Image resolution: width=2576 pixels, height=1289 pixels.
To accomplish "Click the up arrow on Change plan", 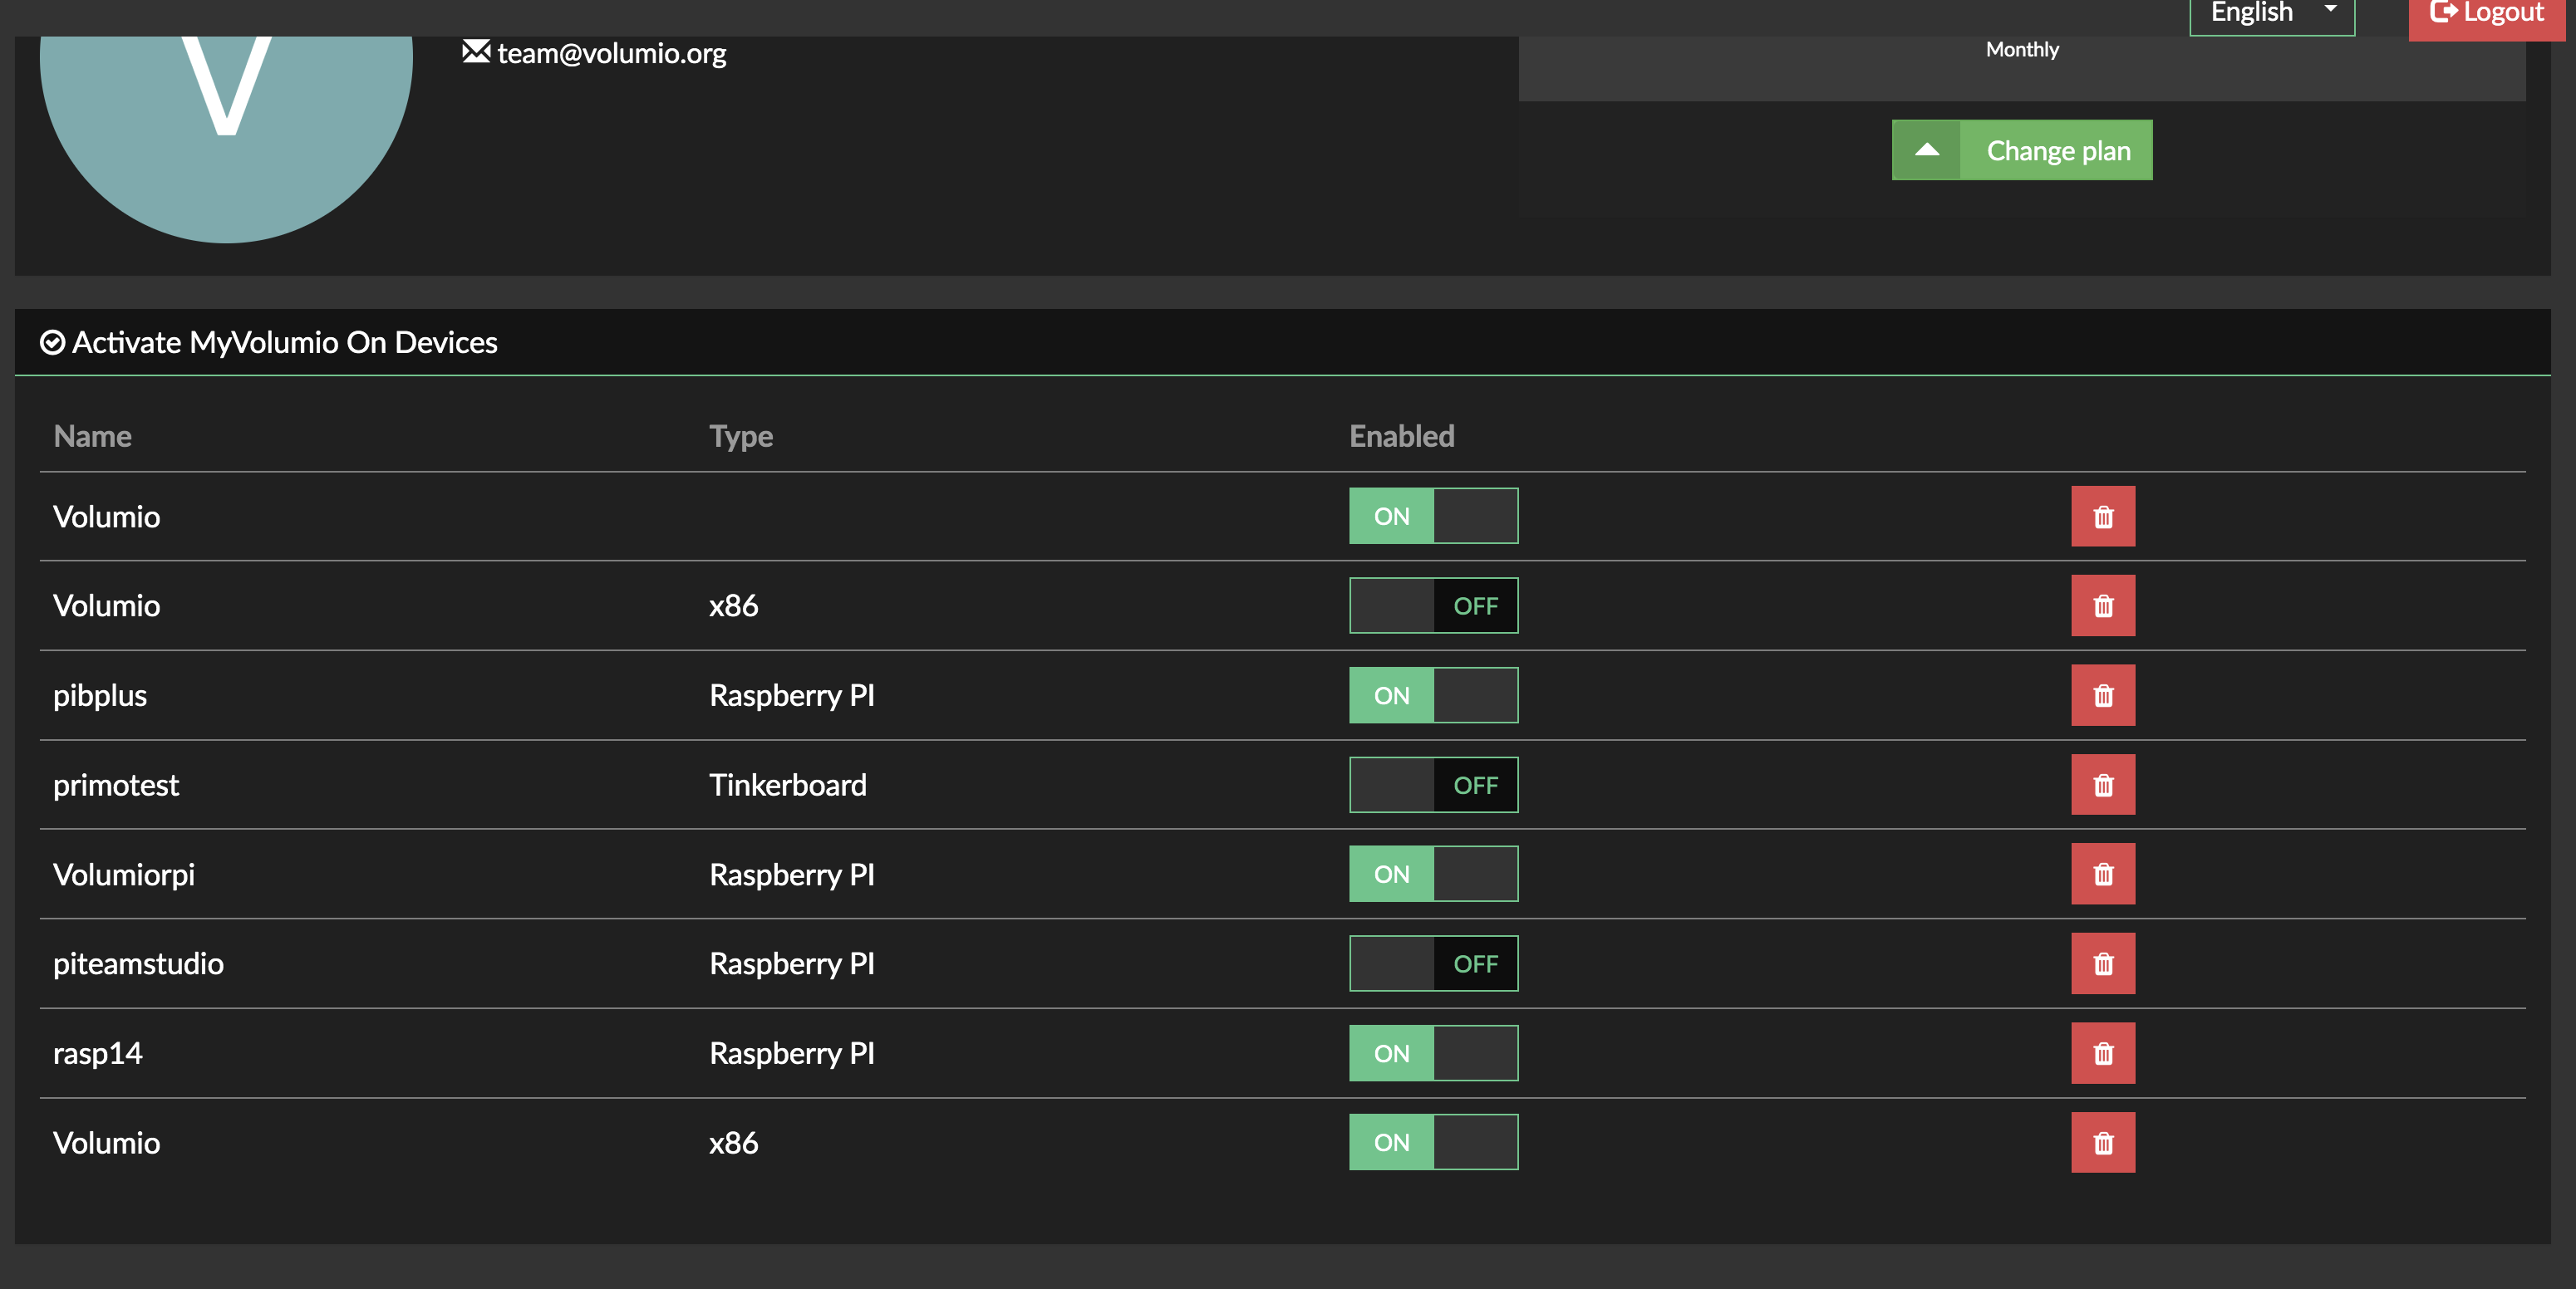I will click(1926, 151).
